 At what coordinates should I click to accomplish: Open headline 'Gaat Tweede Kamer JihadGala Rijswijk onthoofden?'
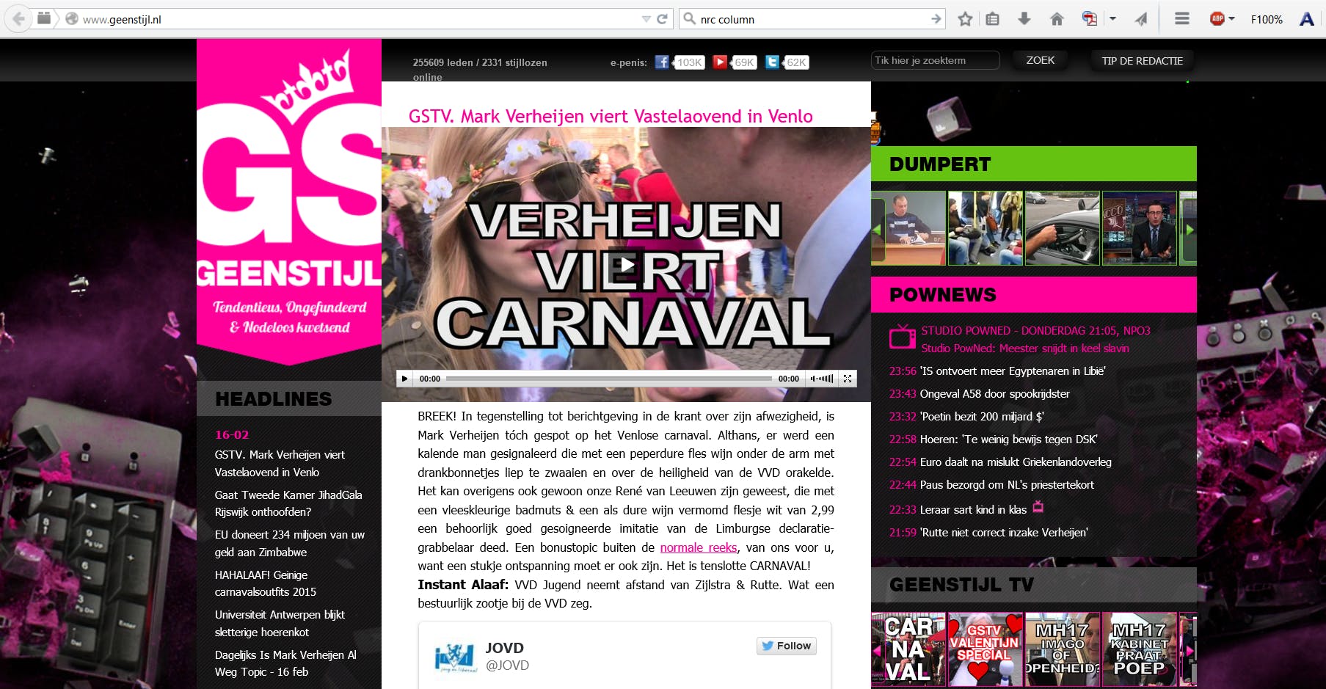(288, 503)
